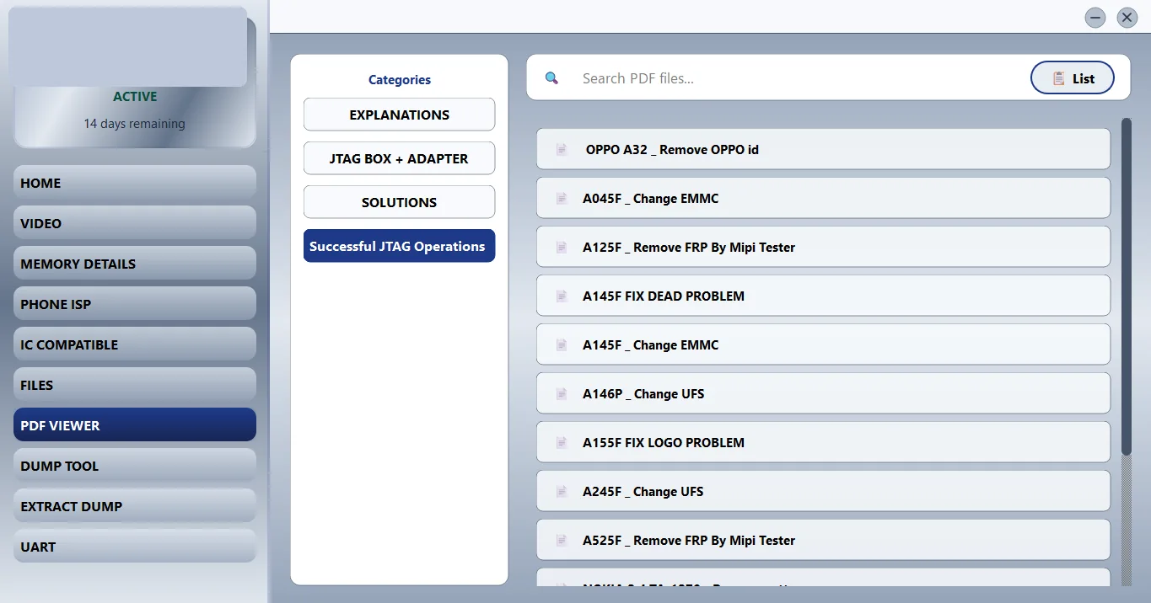
Task: Minimize the application window
Action: 1095,17
